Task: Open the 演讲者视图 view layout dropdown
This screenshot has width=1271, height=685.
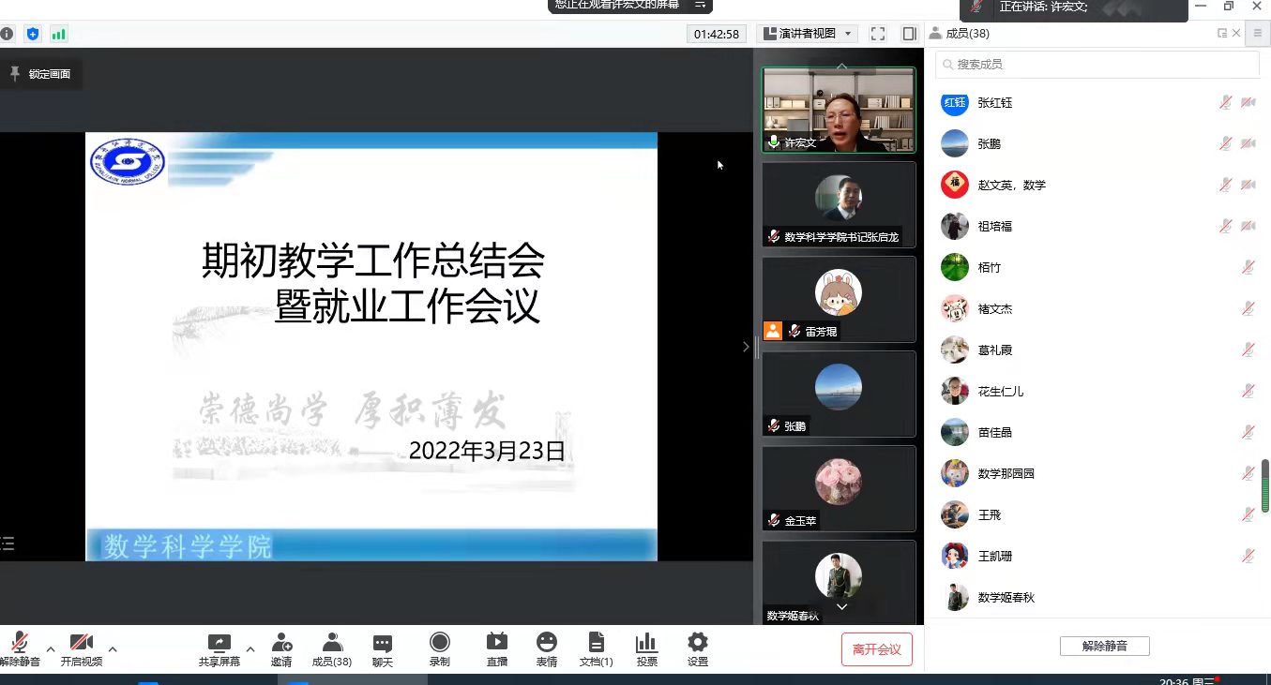Action: pyautogui.click(x=807, y=34)
